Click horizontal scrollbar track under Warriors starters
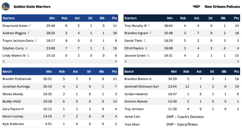The height and width of the screenshot is (128, 242). pos(60,62)
